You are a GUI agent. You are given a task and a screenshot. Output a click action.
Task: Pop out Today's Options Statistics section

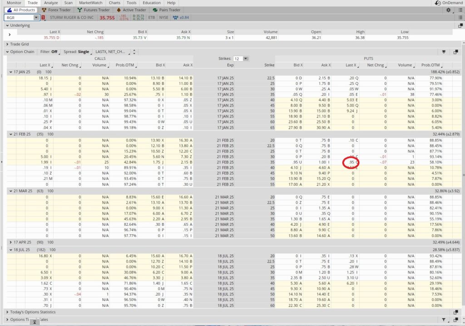456,312
